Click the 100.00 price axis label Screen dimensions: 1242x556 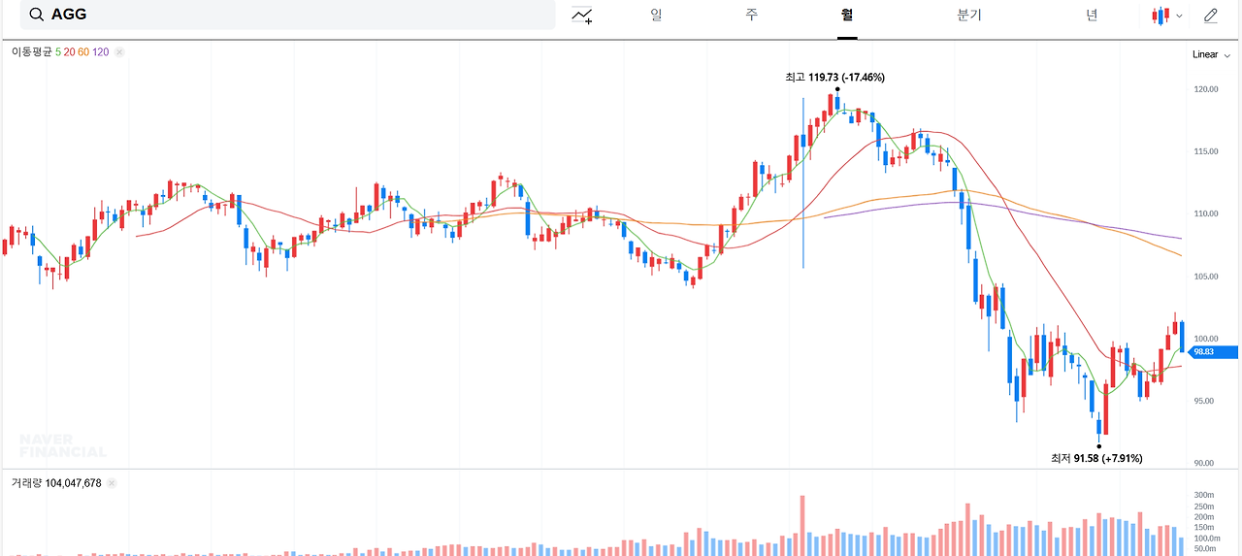[1205, 339]
